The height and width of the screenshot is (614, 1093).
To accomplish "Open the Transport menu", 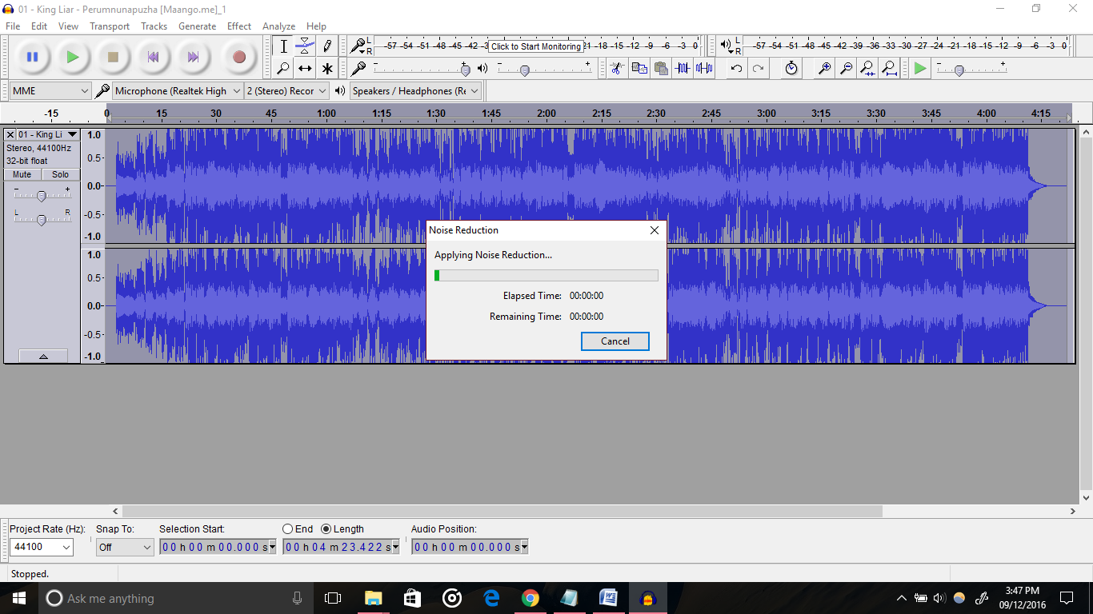I will (110, 26).
